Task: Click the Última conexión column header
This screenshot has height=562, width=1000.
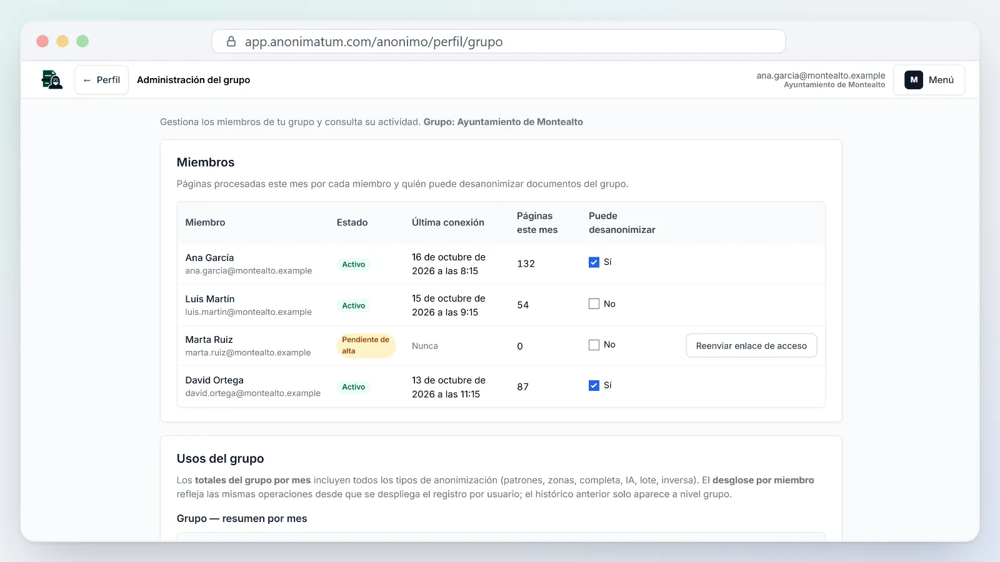Action: click(x=448, y=222)
